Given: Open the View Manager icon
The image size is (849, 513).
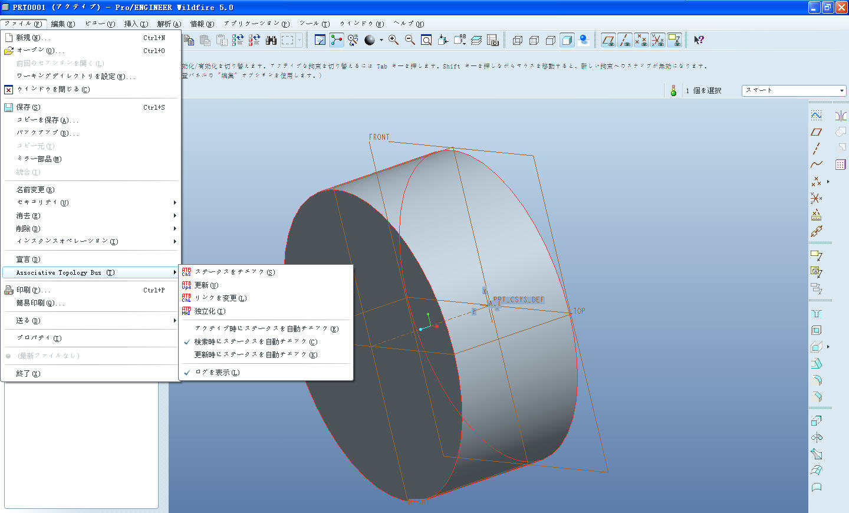Looking at the screenshot, I should click(493, 40).
